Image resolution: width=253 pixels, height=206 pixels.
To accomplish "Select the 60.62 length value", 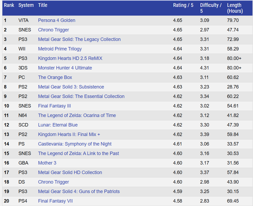I will (x=233, y=77).
